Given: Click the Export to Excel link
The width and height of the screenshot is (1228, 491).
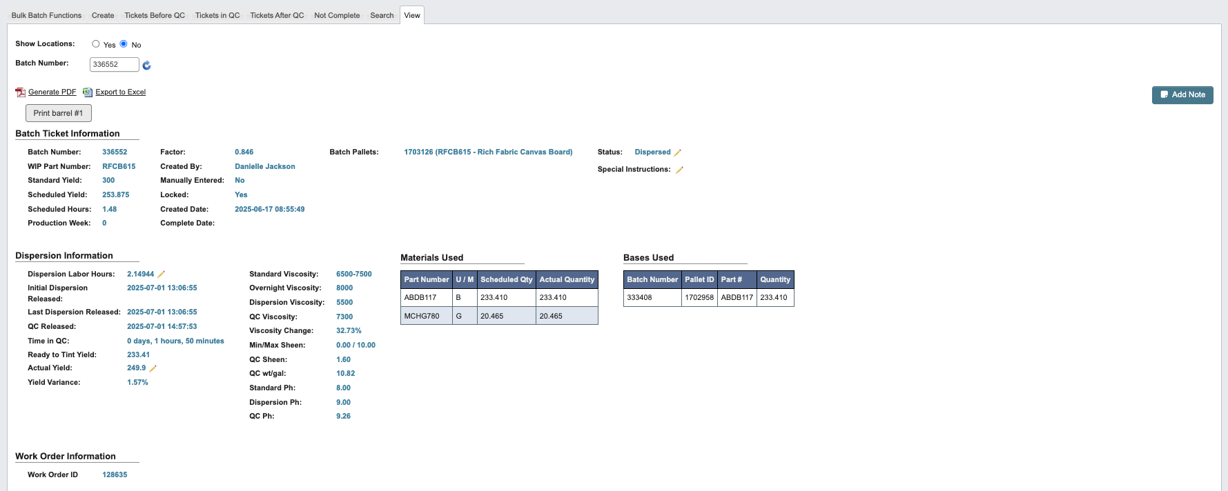Looking at the screenshot, I should click(x=121, y=92).
